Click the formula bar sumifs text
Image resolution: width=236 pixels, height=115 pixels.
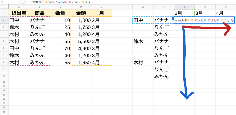click(x=61, y=2)
